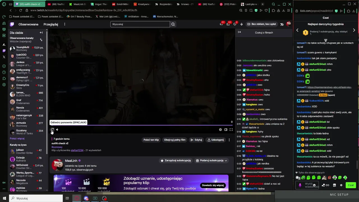This screenshot has width=359, height=202.
Task: Expand the Podaruj subskrypcję dropdown
Action: (211, 160)
